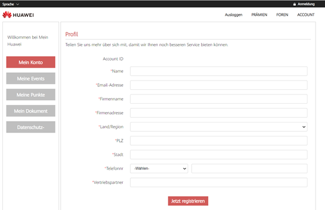Focus the Name input field
The image size is (325, 210).
click(219, 71)
